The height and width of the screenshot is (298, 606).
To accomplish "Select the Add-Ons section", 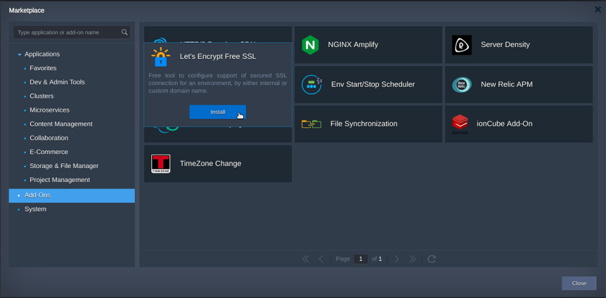I will click(x=72, y=196).
